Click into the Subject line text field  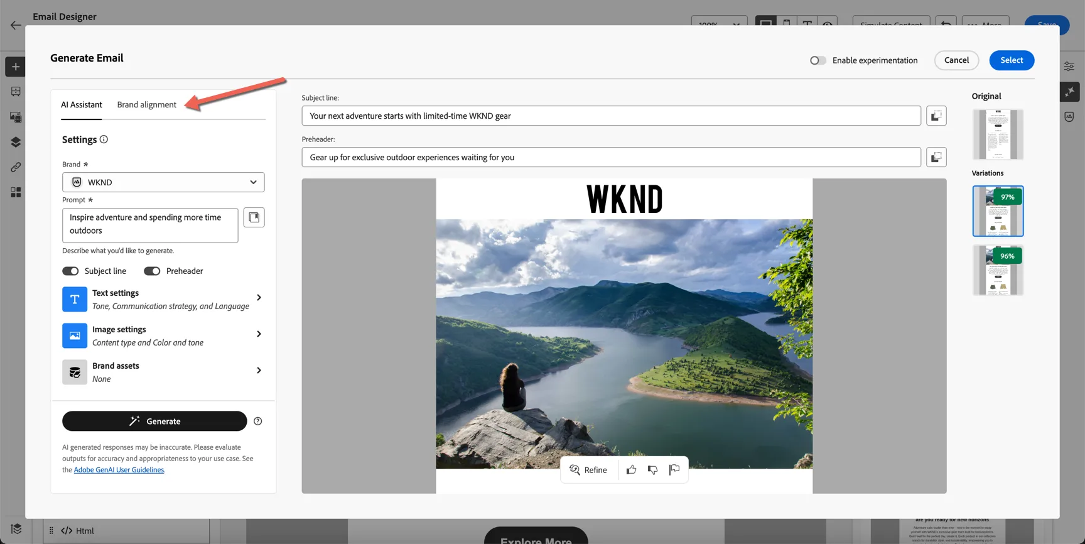tap(611, 116)
